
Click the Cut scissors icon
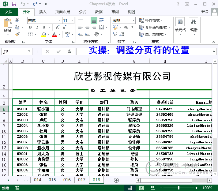point(17,20)
